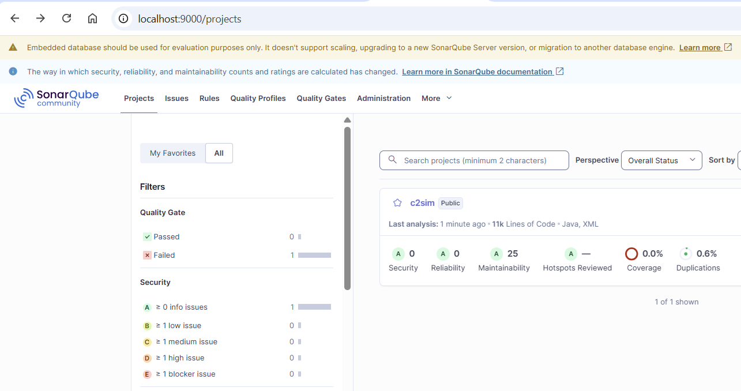Mark c2sim project as favorite star
The height and width of the screenshot is (391, 741).
397,203
